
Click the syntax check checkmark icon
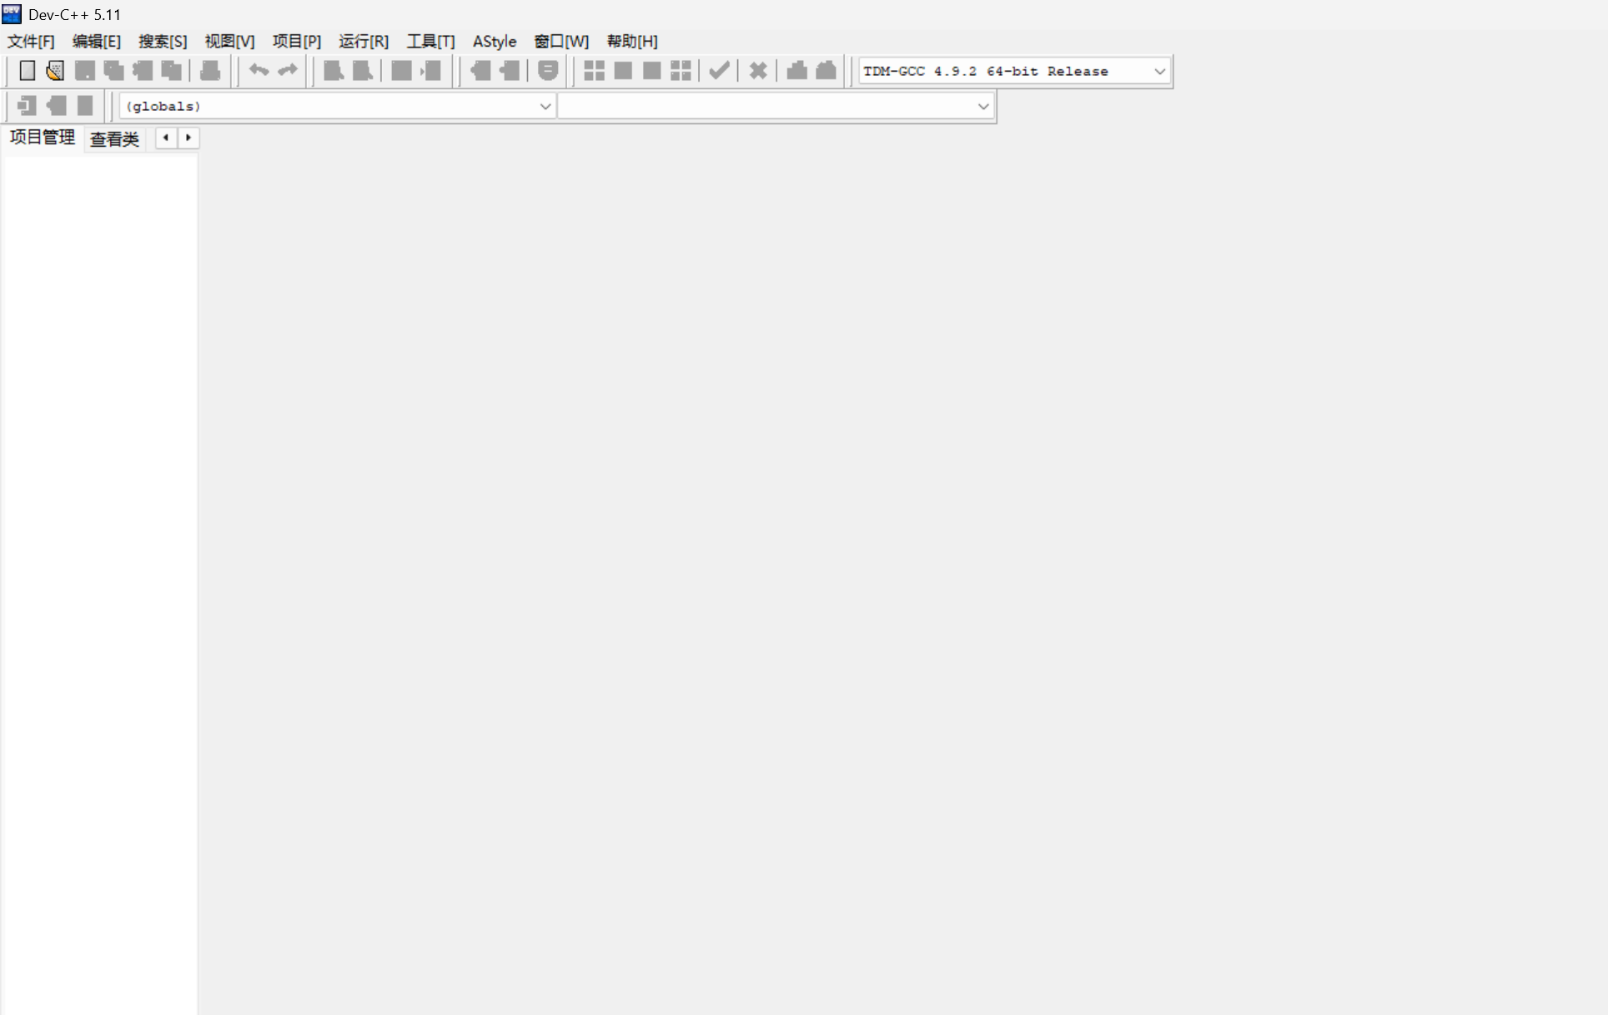coord(719,71)
